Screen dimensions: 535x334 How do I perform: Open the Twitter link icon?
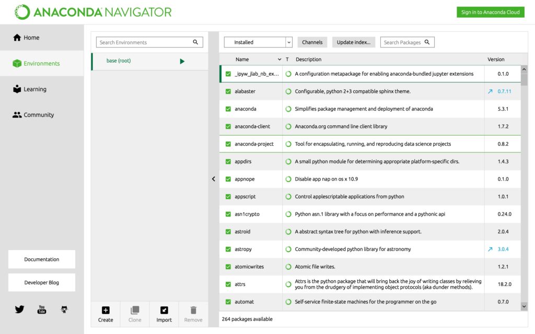pos(19,309)
